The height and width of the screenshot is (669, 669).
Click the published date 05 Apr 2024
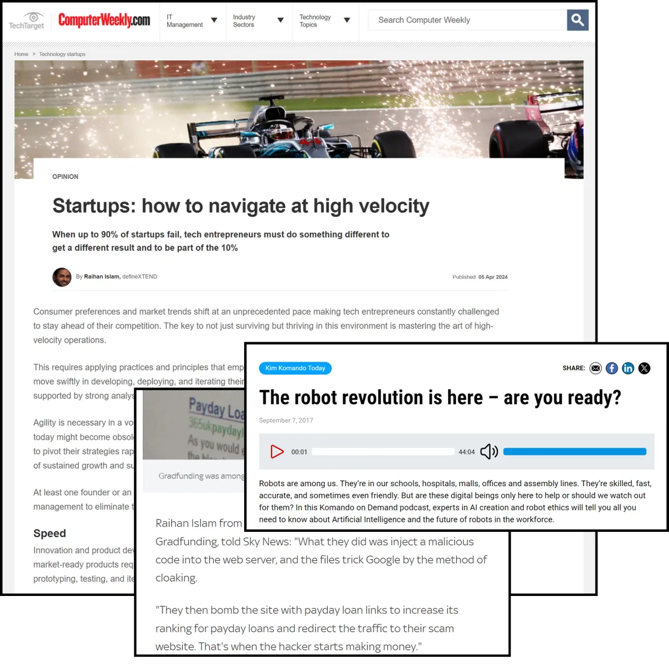click(493, 277)
